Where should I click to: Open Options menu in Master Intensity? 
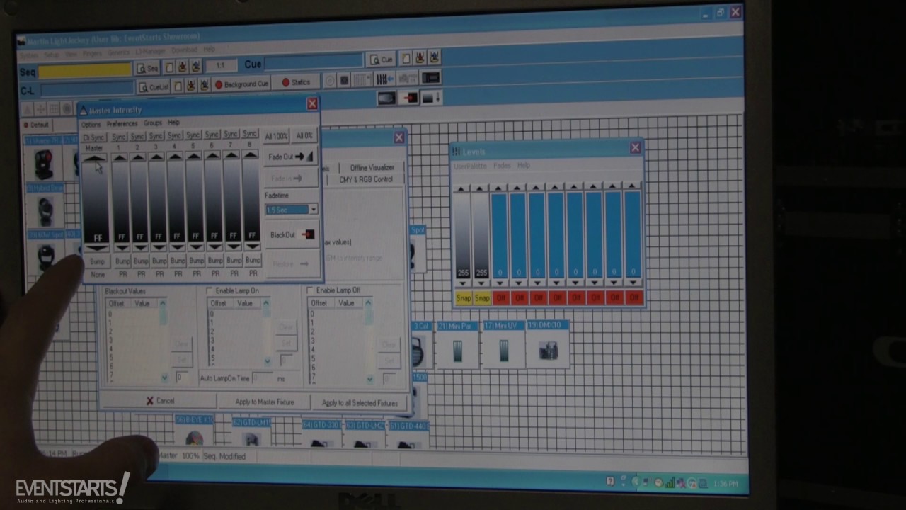[91, 125]
